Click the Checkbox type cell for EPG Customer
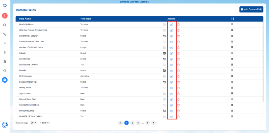The image size is (269, 133). (x=85, y=76)
